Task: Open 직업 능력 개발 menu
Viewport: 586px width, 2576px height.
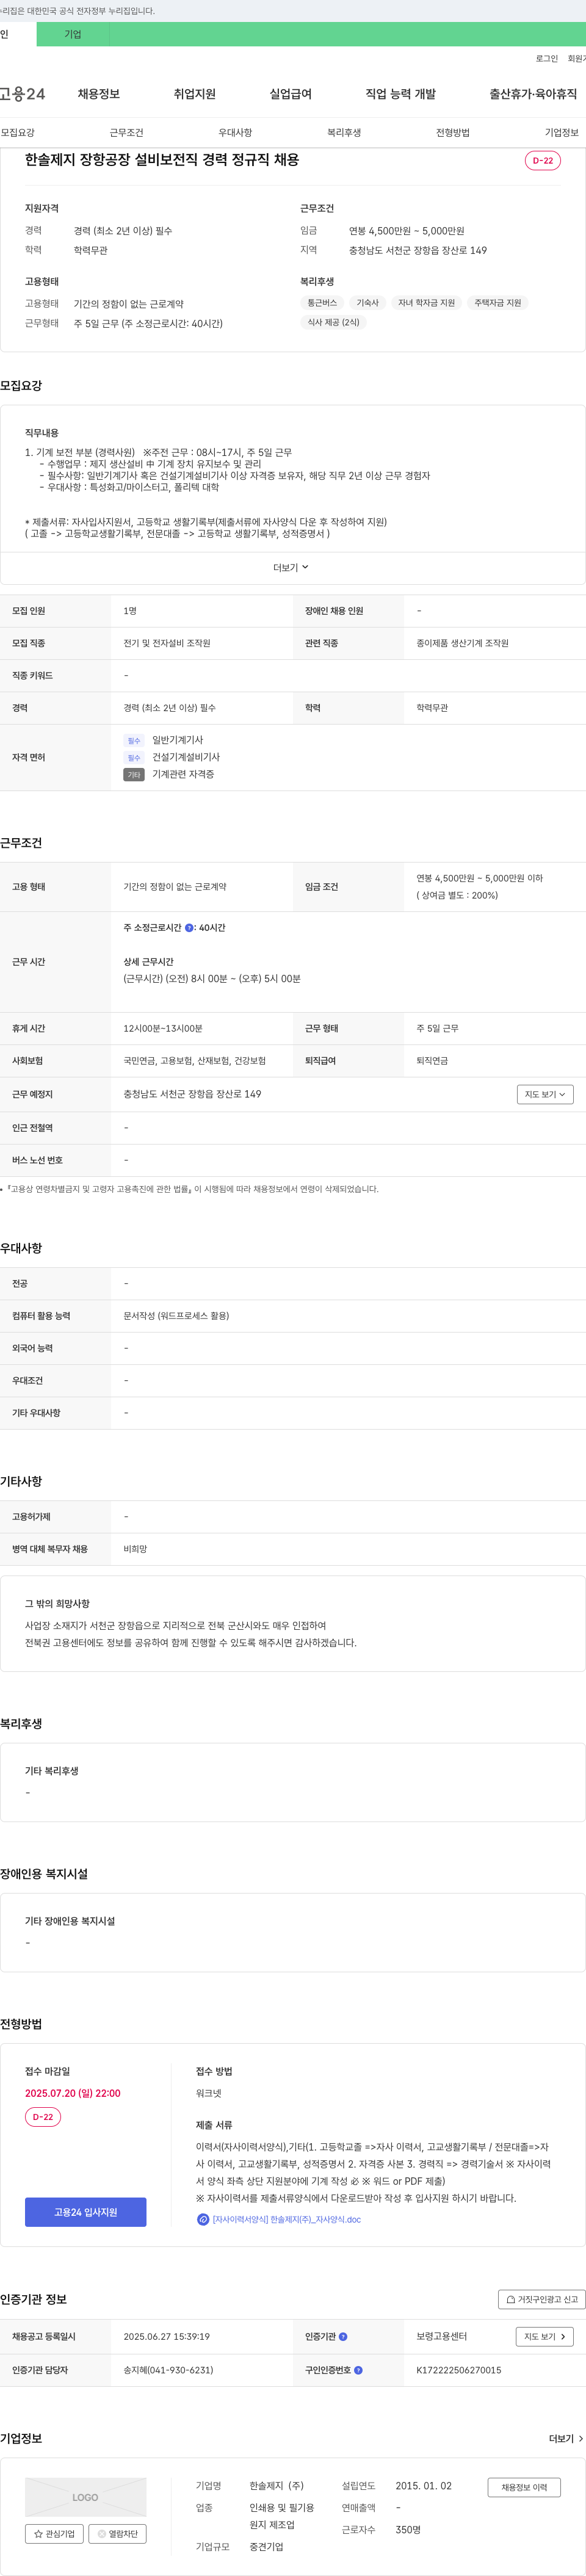Action: (x=401, y=94)
